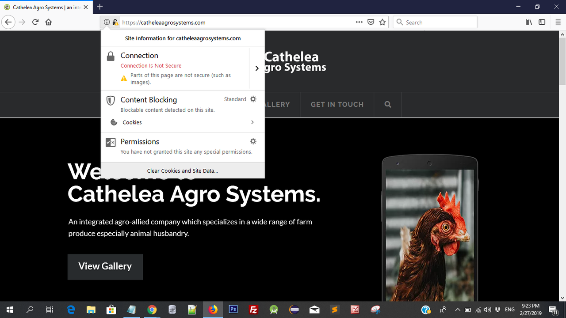Show the Firefox sidebars
Screen dimensions: 566x318
tap(542, 22)
